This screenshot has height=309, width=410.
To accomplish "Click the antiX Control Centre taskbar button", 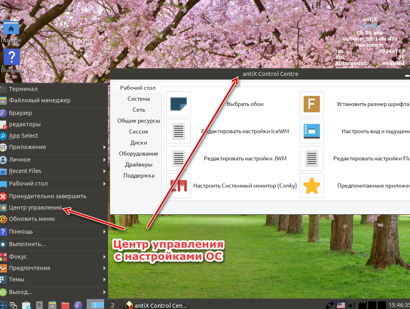I will pos(156,305).
